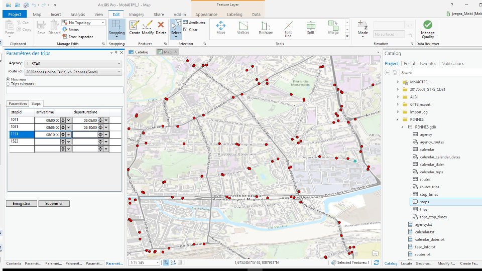Click the departuretime field for stop 1151
Screen dimensions: 482x271
pyautogui.click(x=85, y=134)
